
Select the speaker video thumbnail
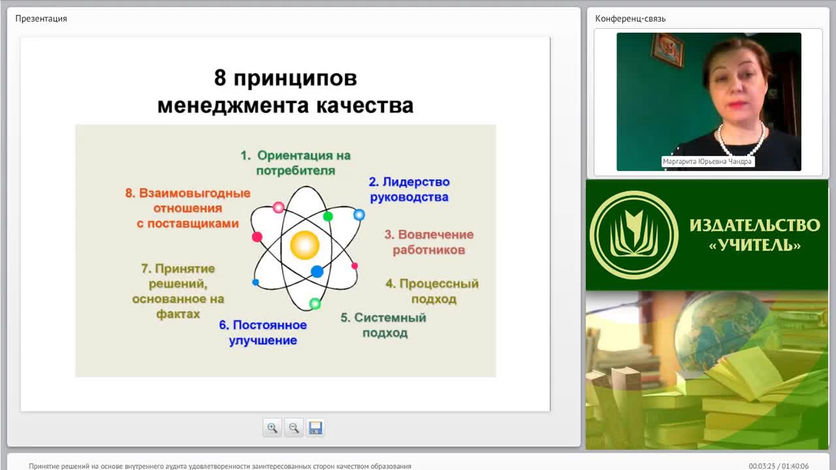pos(709,102)
